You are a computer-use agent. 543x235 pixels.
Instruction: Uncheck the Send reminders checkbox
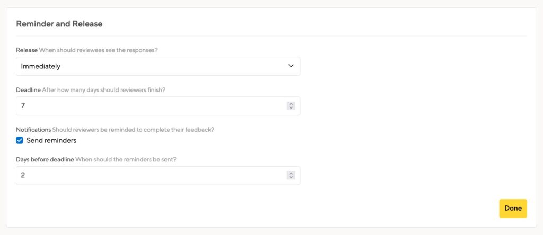[20, 140]
